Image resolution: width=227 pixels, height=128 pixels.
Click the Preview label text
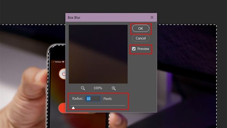pos(143,49)
